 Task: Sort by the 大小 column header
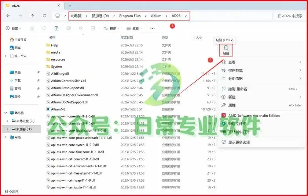[199, 37]
